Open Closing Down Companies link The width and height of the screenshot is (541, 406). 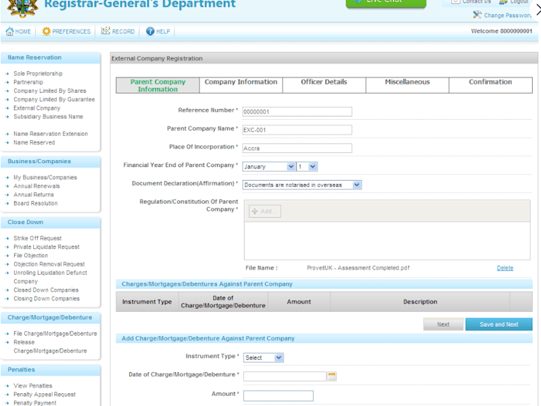(47, 298)
